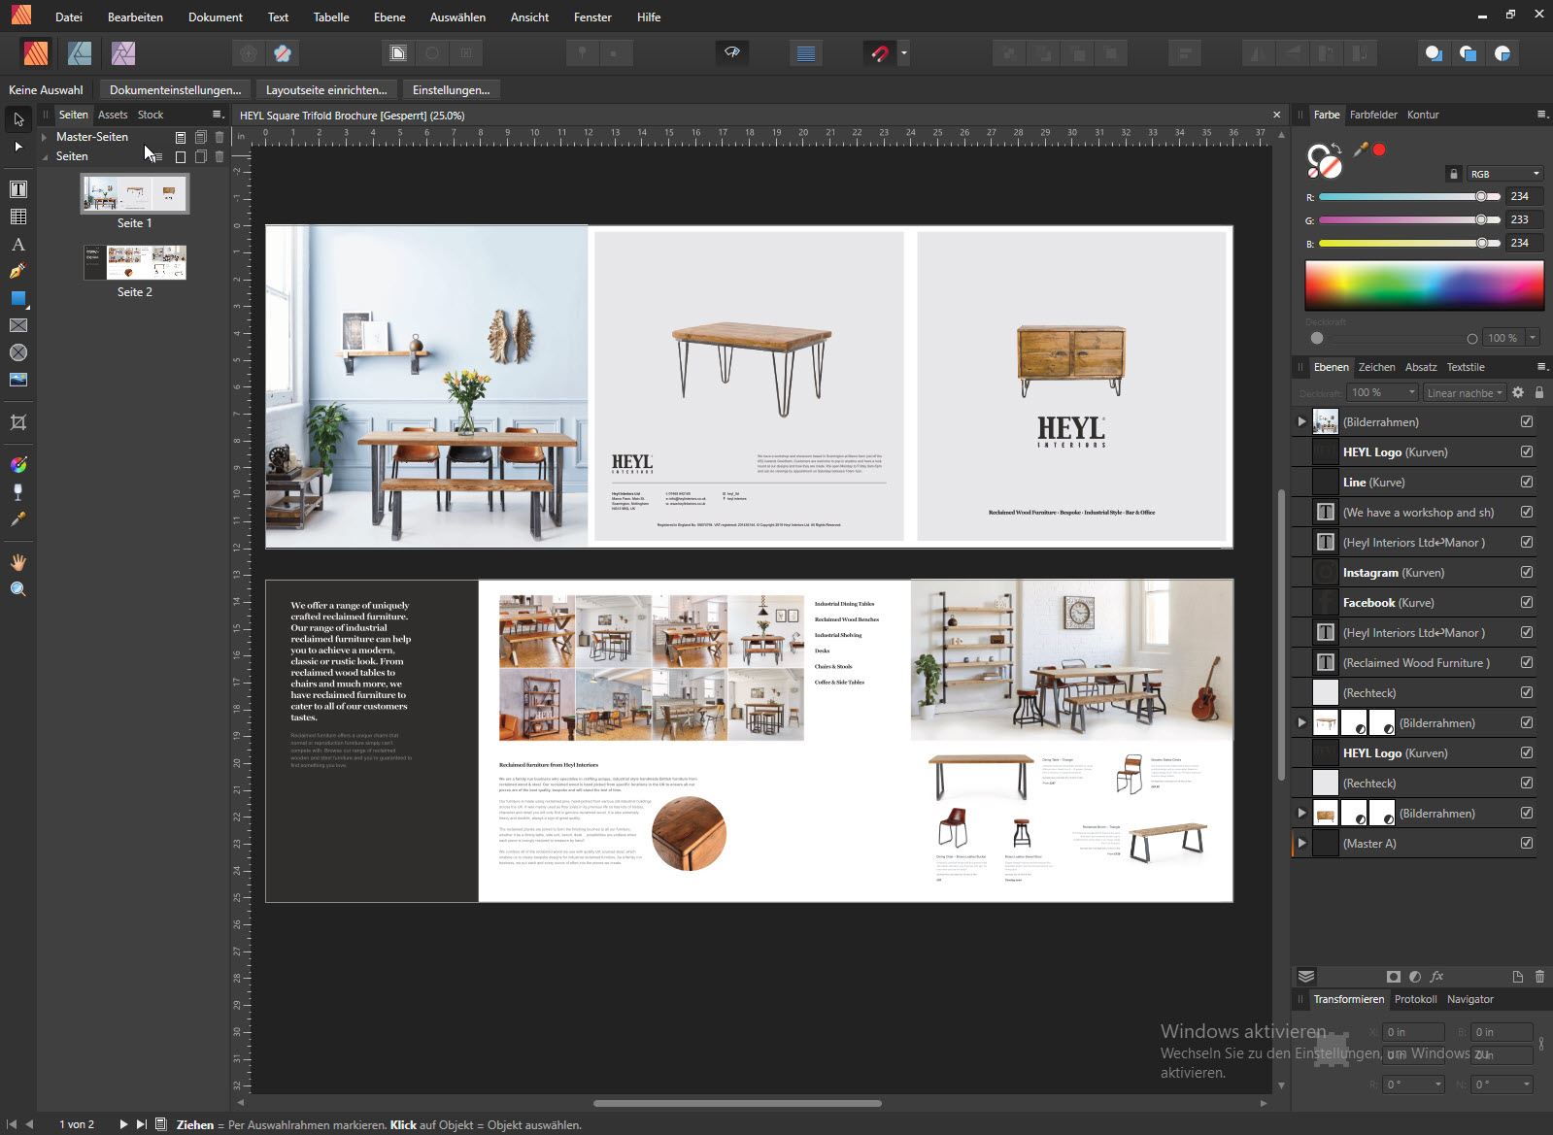Select the View hand tool

pyautogui.click(x=17, y=562)
